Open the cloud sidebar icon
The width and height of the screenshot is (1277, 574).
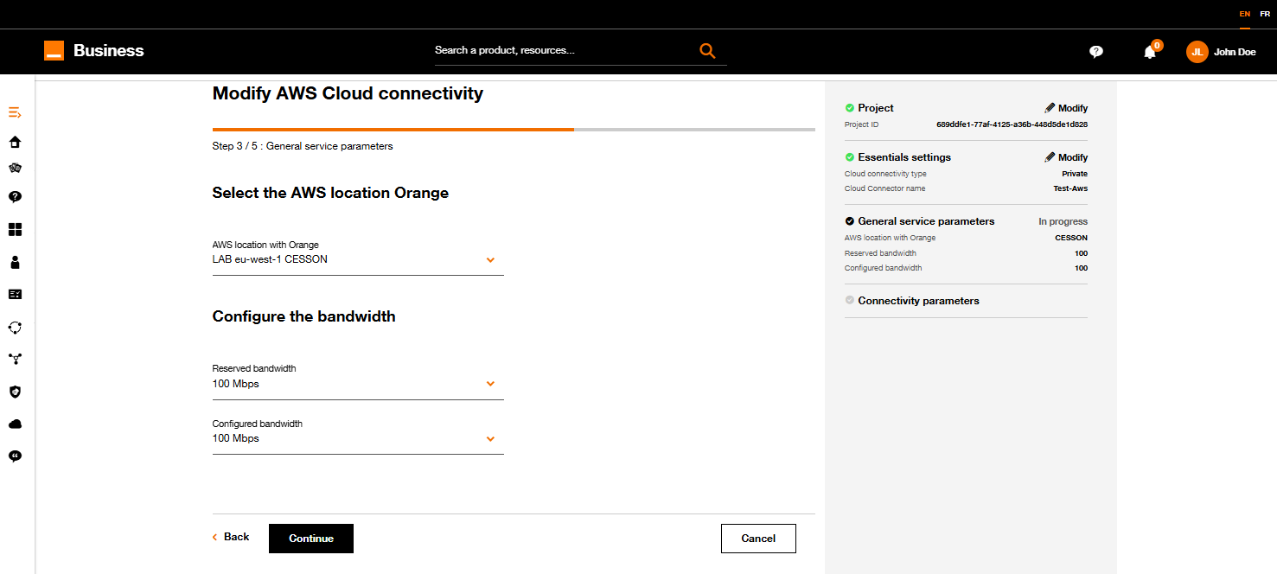[x=15, y=424]
